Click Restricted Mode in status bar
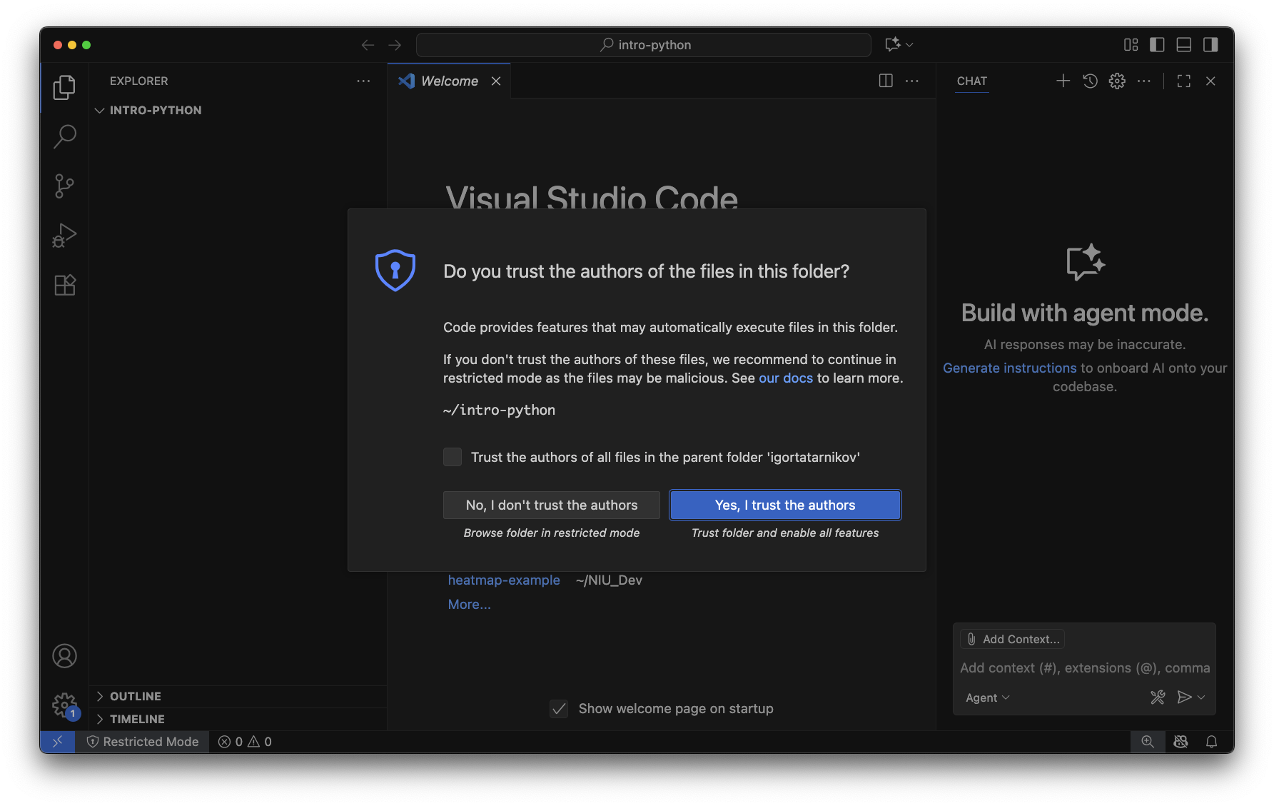This screenshot has height=806, width=1274. tap(143, 742)
